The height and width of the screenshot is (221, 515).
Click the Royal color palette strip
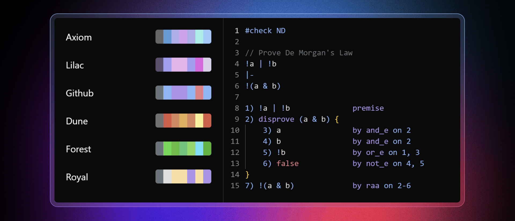pos(183,176)
